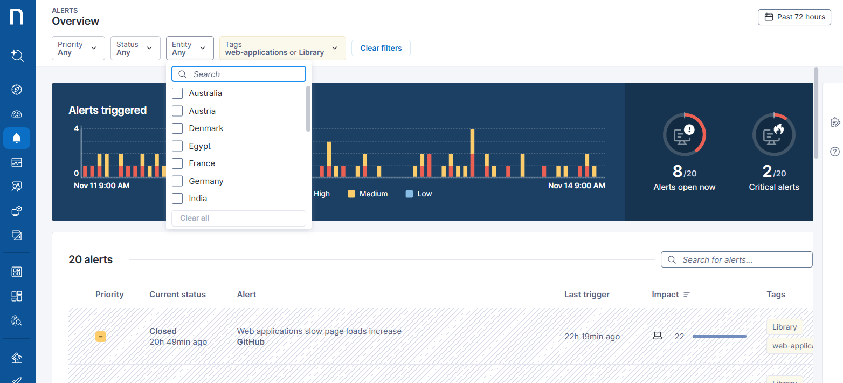This screenshot has width=843, height=383.
Task: Open the Status filter dropdown
Action: [x=135, y=48]
